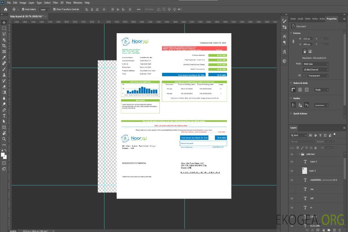Screen dimensions: 348x232
Task: Hide the 'm' text layer
Action: [292, 208]
